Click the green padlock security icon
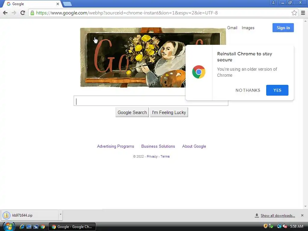308x231 pixels. [32, 13]
